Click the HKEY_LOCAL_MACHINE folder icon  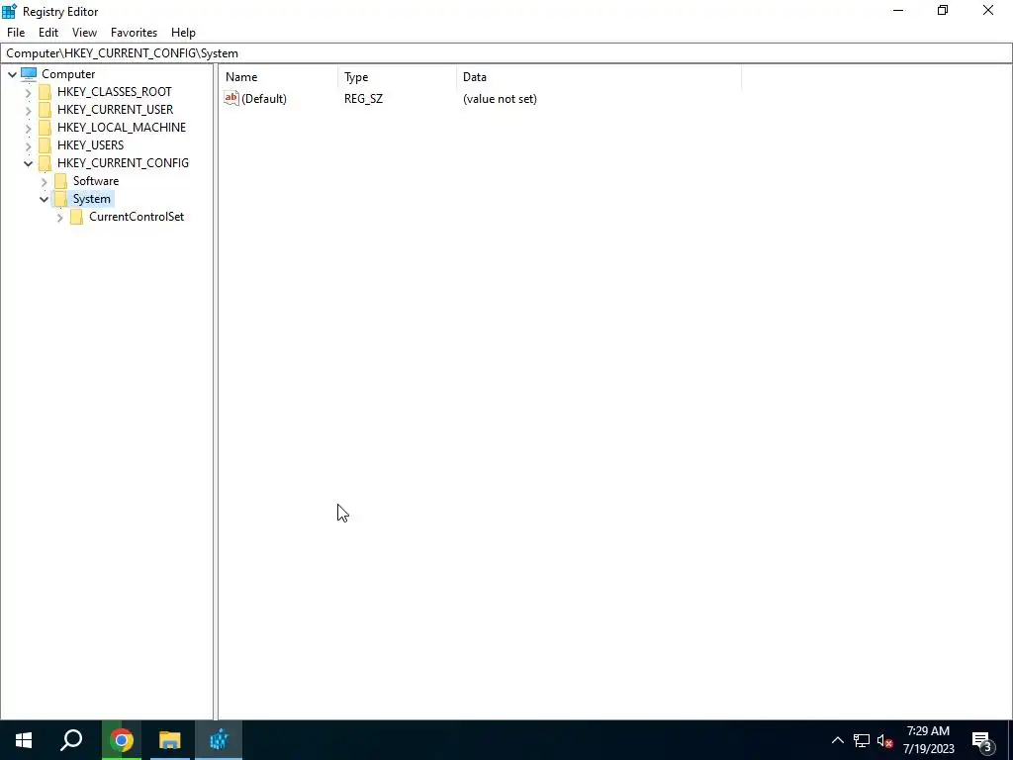pyautogui.click(x=45, y=128)
